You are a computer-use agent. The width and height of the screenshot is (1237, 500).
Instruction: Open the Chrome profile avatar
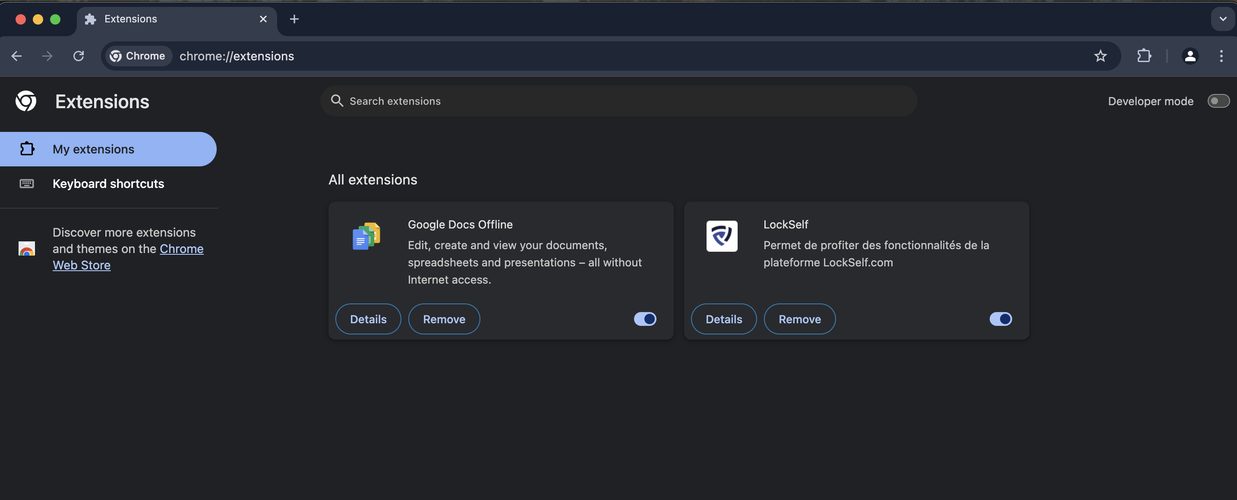(1190, 56)
